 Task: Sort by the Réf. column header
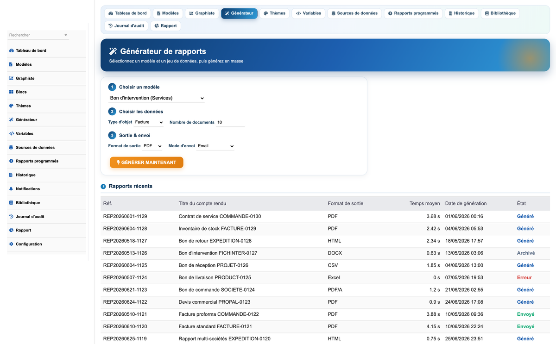pos(107,203)
